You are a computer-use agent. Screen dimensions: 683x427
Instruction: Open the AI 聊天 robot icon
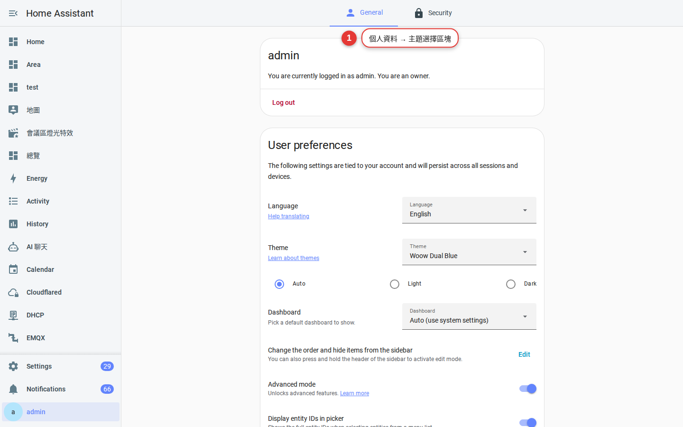13,247
